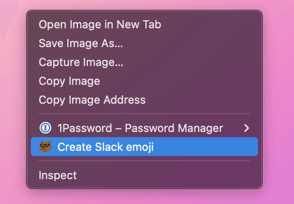Image resolution: width=294 pixels, height=204 pixels.
Task: Select the Capture Image... option
Action: pos(81,62)
